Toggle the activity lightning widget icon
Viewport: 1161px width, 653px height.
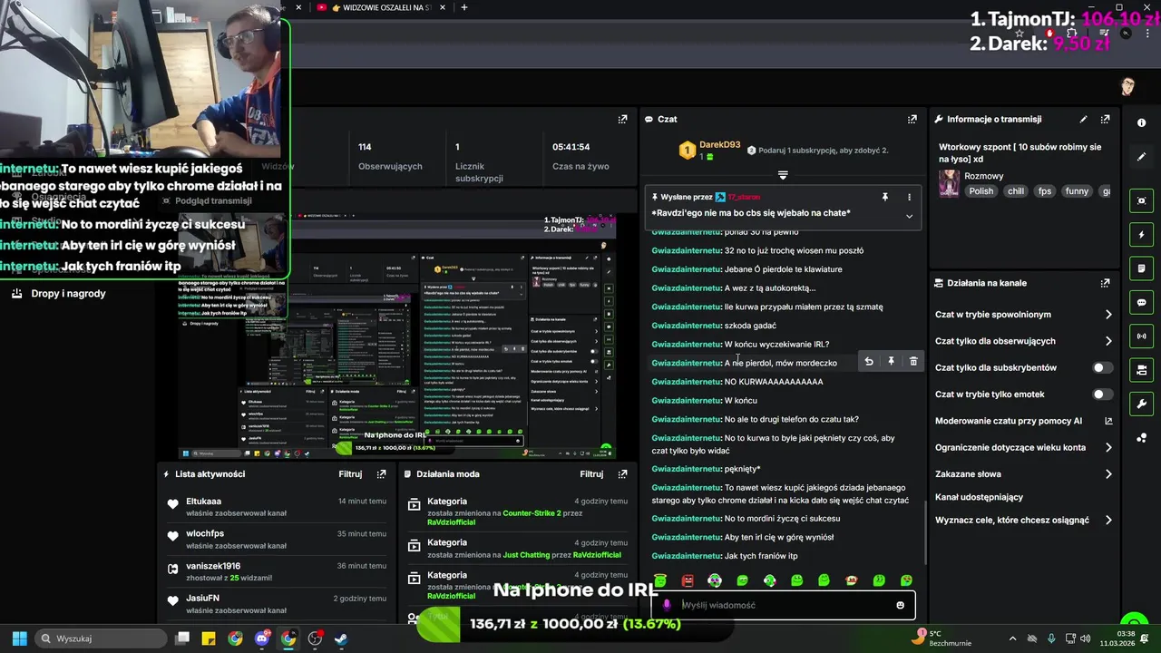1141,235
